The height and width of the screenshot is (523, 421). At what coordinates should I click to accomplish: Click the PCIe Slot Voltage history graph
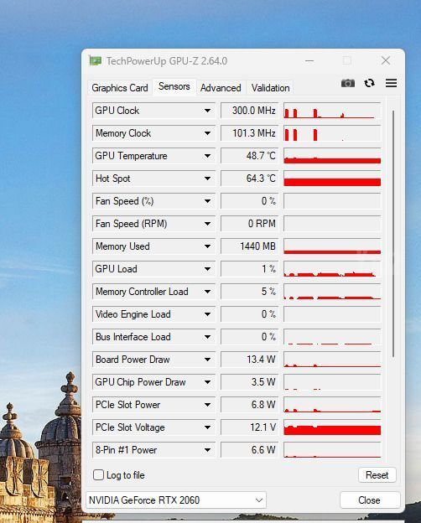point(332,427)
